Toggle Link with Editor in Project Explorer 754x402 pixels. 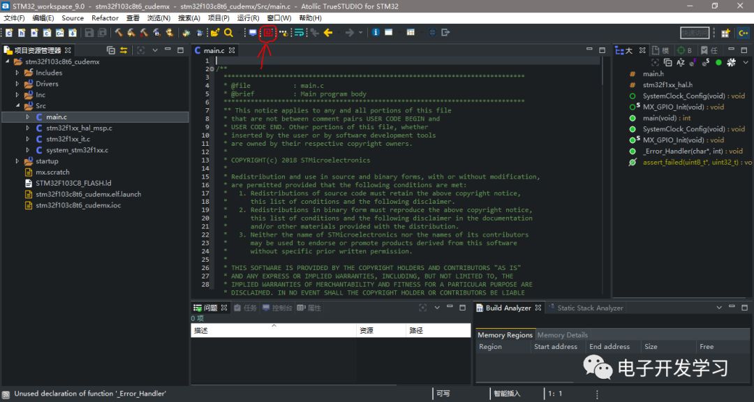124,50
